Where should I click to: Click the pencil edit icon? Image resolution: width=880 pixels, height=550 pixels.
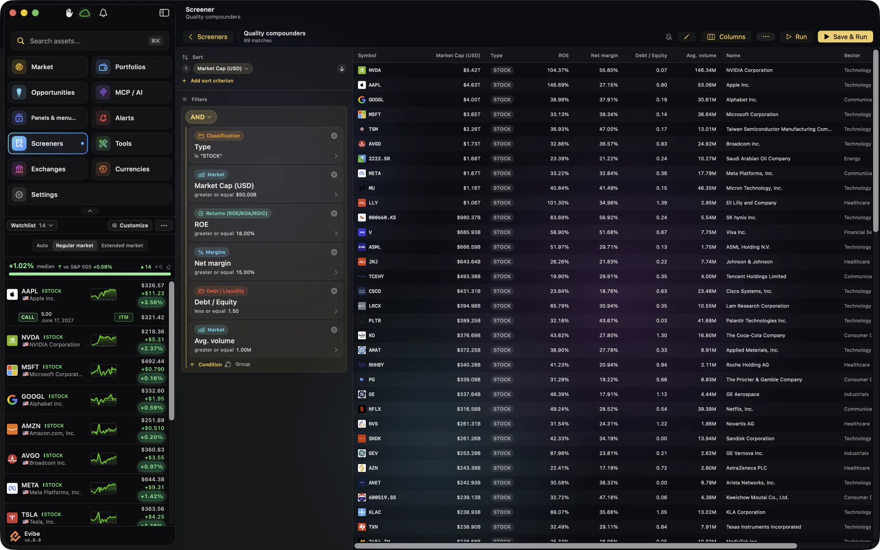687,37
